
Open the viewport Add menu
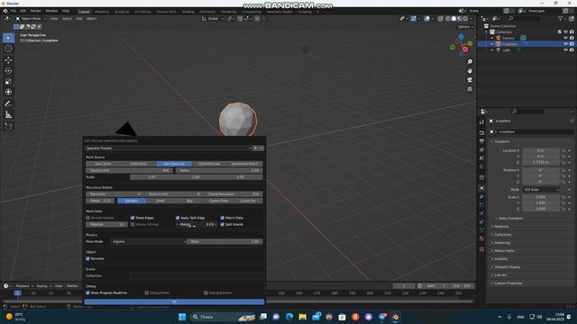point(79,18)
